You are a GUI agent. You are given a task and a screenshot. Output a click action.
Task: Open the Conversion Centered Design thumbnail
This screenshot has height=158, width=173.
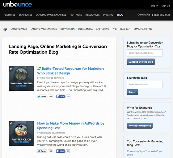coord(21,79)
